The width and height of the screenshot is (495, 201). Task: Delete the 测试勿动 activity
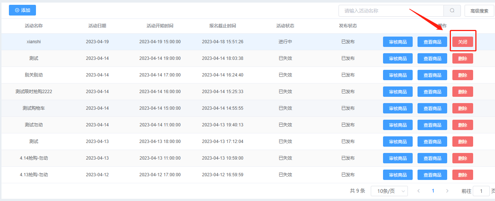coord(463,125)
